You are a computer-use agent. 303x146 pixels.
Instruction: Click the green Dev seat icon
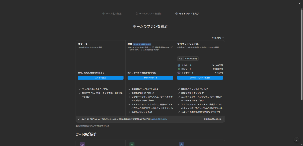click(179, 69)
